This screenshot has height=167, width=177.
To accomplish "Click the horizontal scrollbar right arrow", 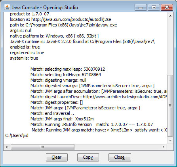I will coord(164,147).
